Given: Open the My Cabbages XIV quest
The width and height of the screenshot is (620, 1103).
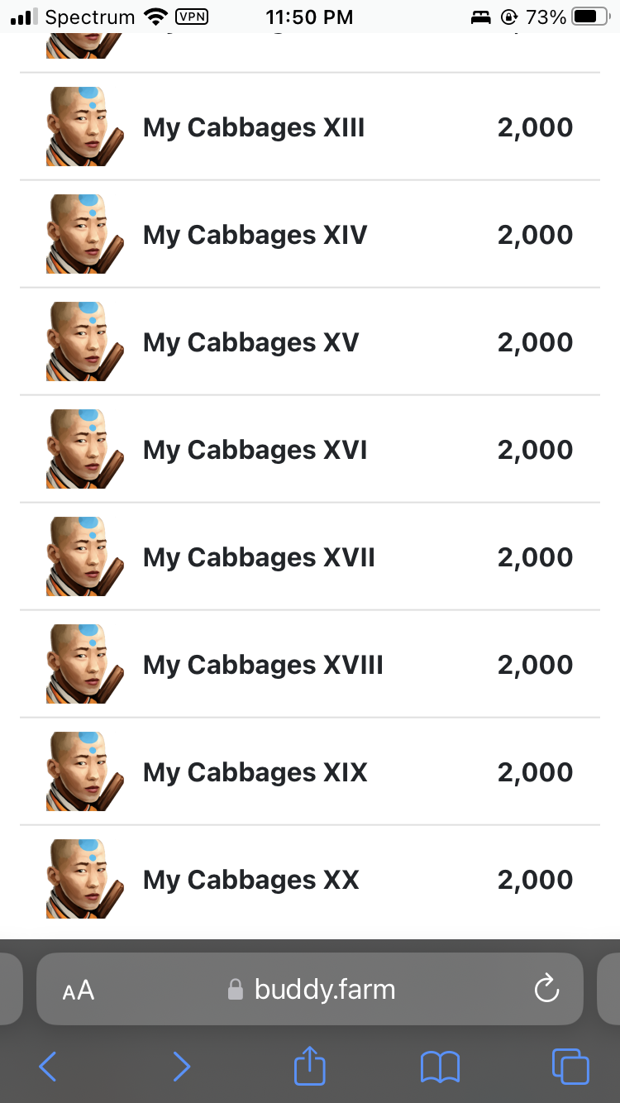Looking at the screenshot, I should pyautogui.click(x=255, y=235).
